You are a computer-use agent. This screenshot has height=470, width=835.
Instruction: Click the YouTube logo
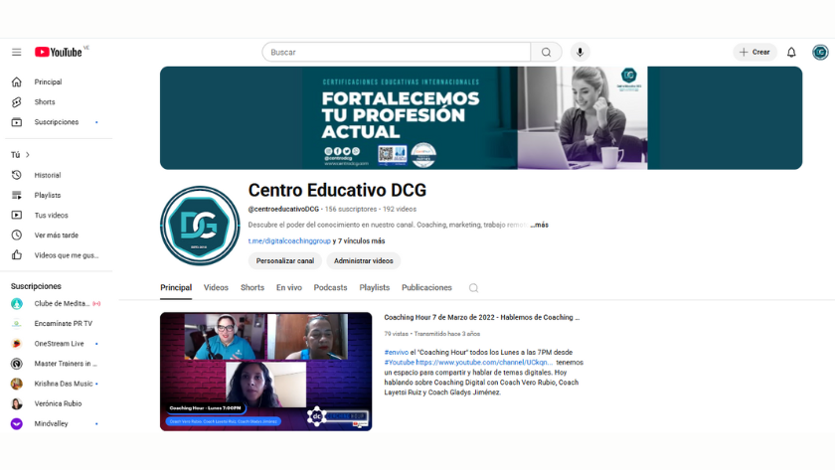pos(59,52)
